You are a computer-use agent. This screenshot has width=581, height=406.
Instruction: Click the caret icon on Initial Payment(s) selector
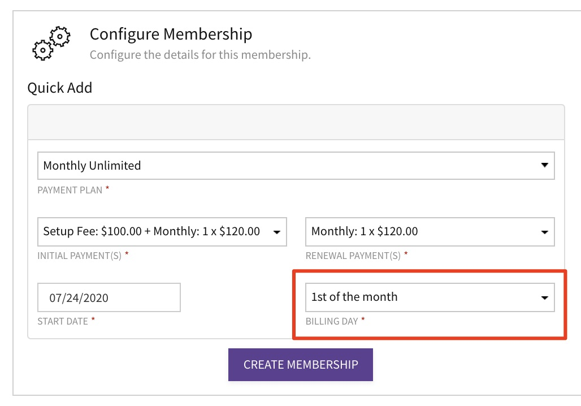click(x=276, y=232)
